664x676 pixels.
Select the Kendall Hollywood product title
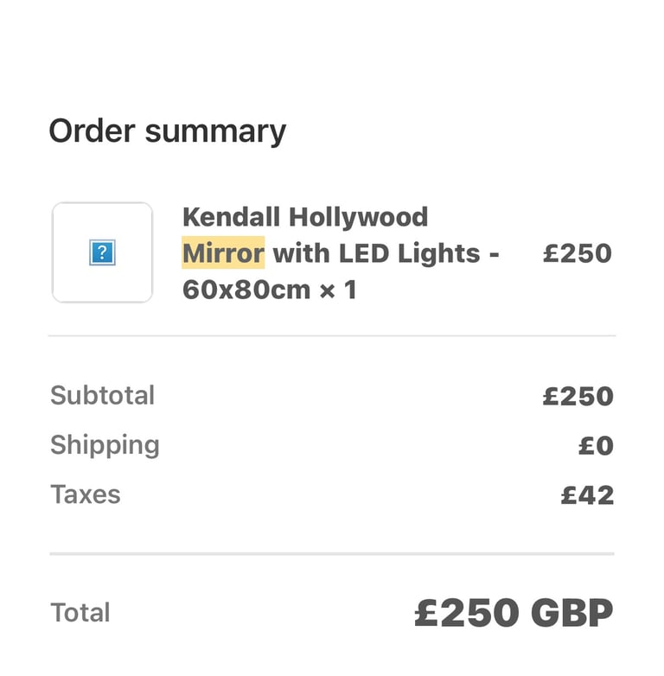(x=341, y=253)
